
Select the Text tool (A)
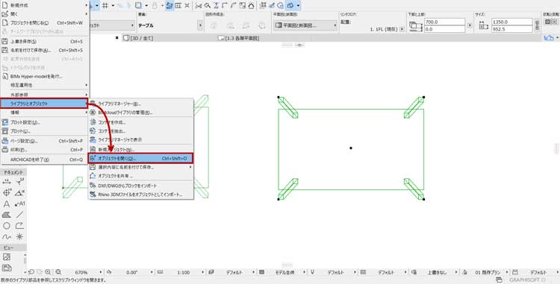[7, 204]
